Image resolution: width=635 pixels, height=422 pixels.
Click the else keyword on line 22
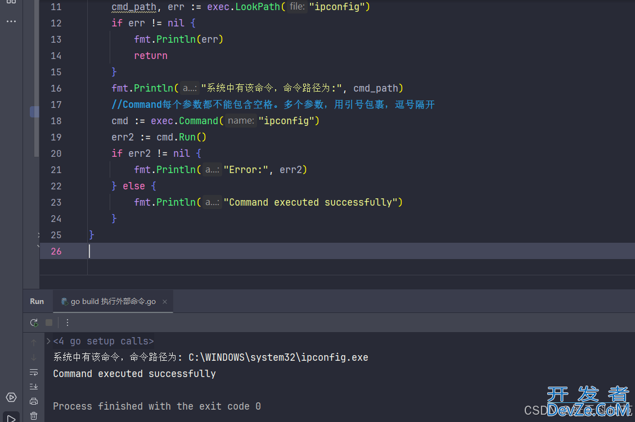[x=134, y=186]
